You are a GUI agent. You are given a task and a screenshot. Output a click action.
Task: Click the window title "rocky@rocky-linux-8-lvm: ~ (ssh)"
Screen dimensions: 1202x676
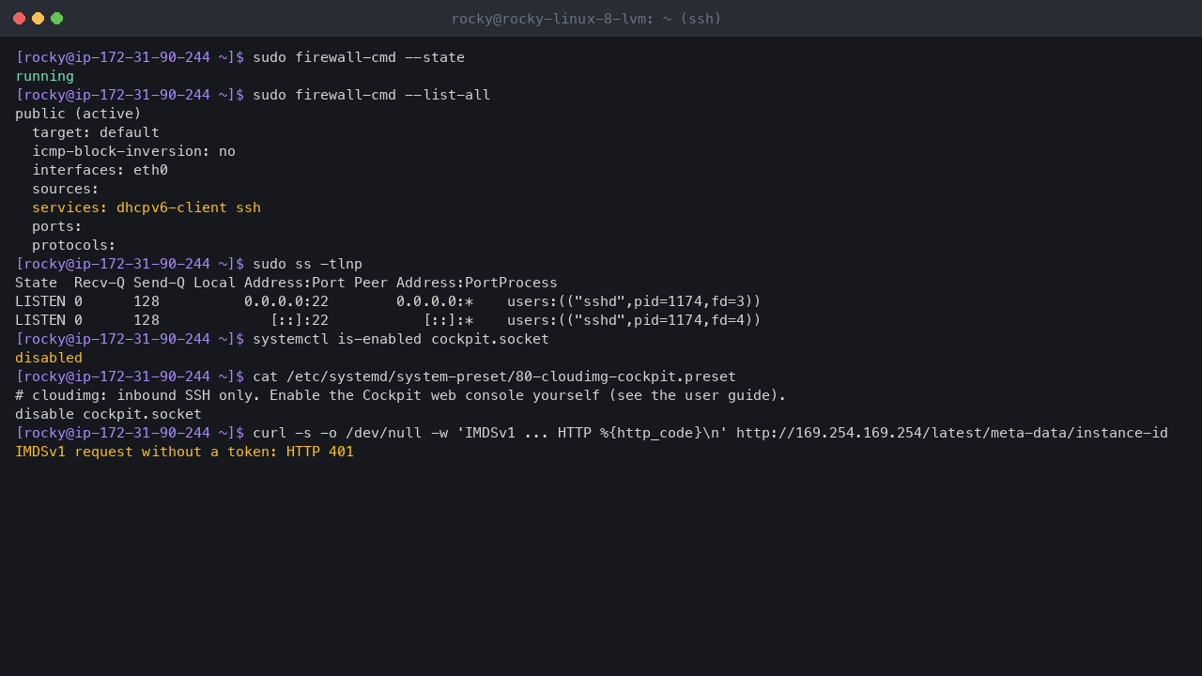click(586, 19)
